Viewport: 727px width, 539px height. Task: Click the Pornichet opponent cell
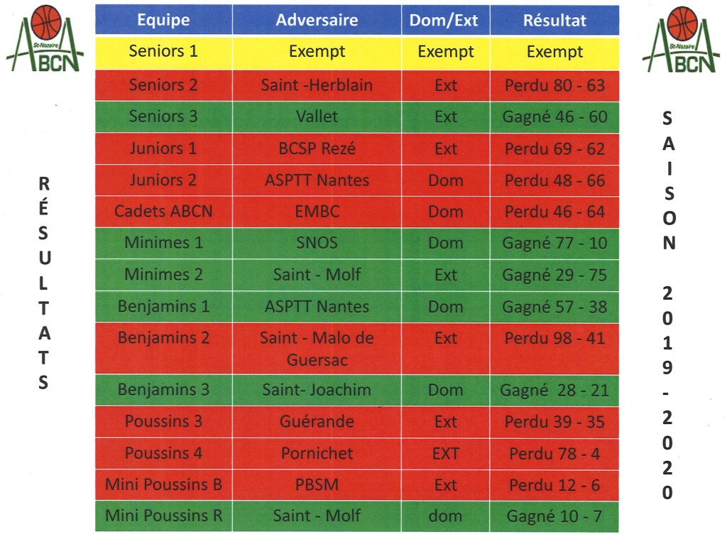click(317, 452)
